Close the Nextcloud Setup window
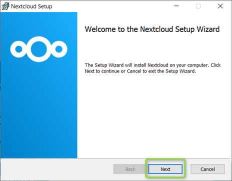Screen dimensions: 232x181 (x=220, y=6)
